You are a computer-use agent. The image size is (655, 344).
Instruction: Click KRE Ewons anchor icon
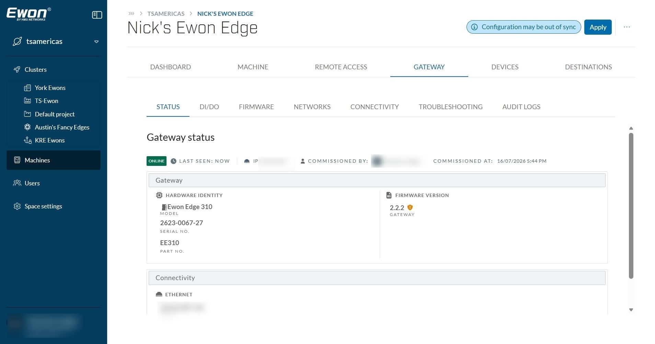tap(27, 140)
